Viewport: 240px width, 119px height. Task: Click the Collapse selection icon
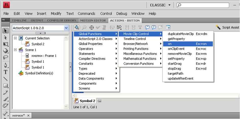(x=134, y=28)
